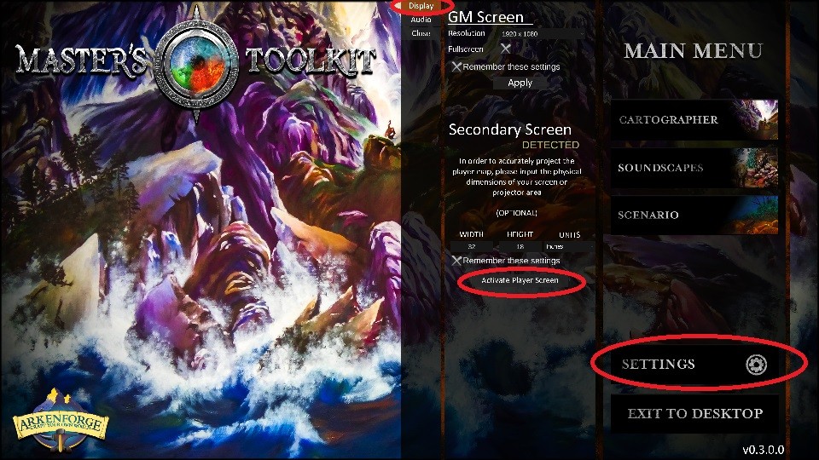Open the Resolution dropdown

pos(543,33)
